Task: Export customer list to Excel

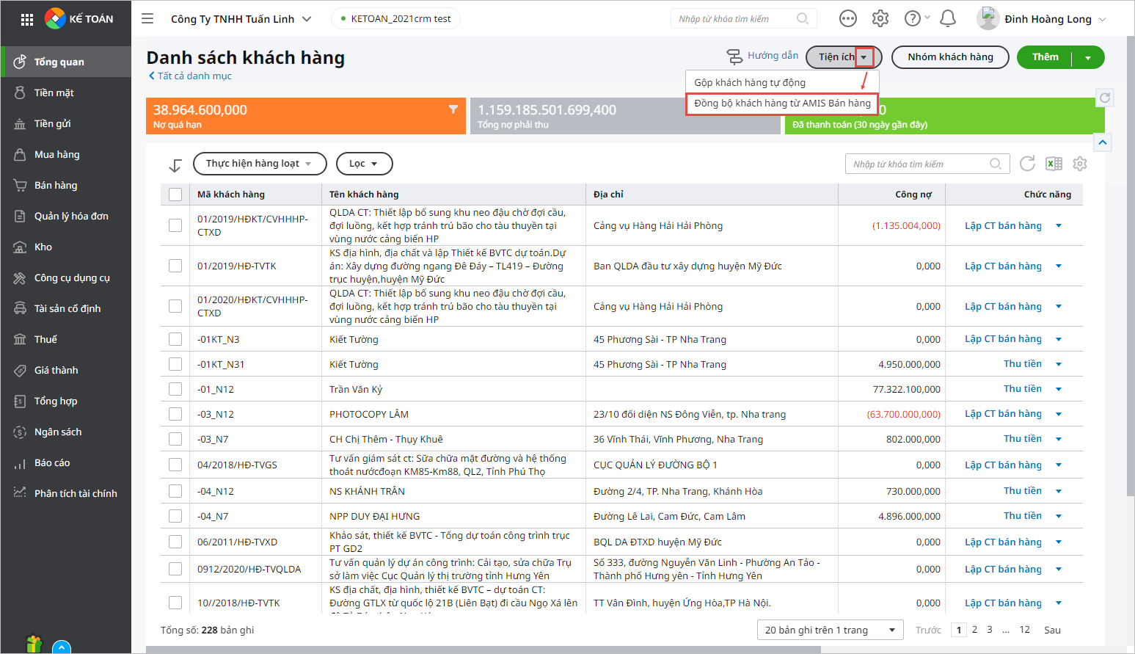Action: pyautogui.click(x=1054, y=164)
